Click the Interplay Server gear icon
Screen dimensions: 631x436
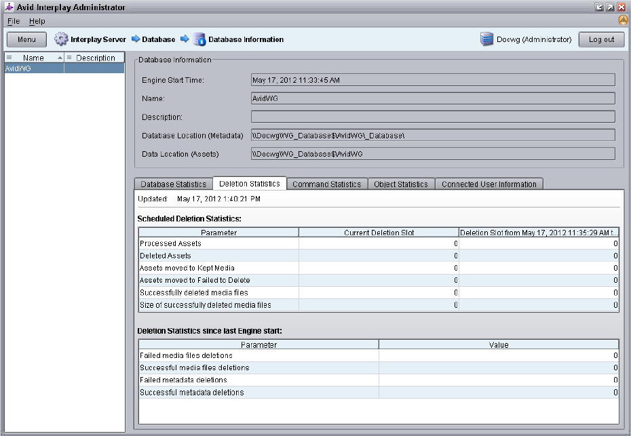[x=61, y=39]
